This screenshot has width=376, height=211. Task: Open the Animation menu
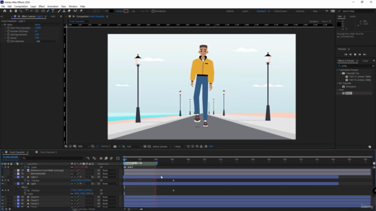point(53,6)
